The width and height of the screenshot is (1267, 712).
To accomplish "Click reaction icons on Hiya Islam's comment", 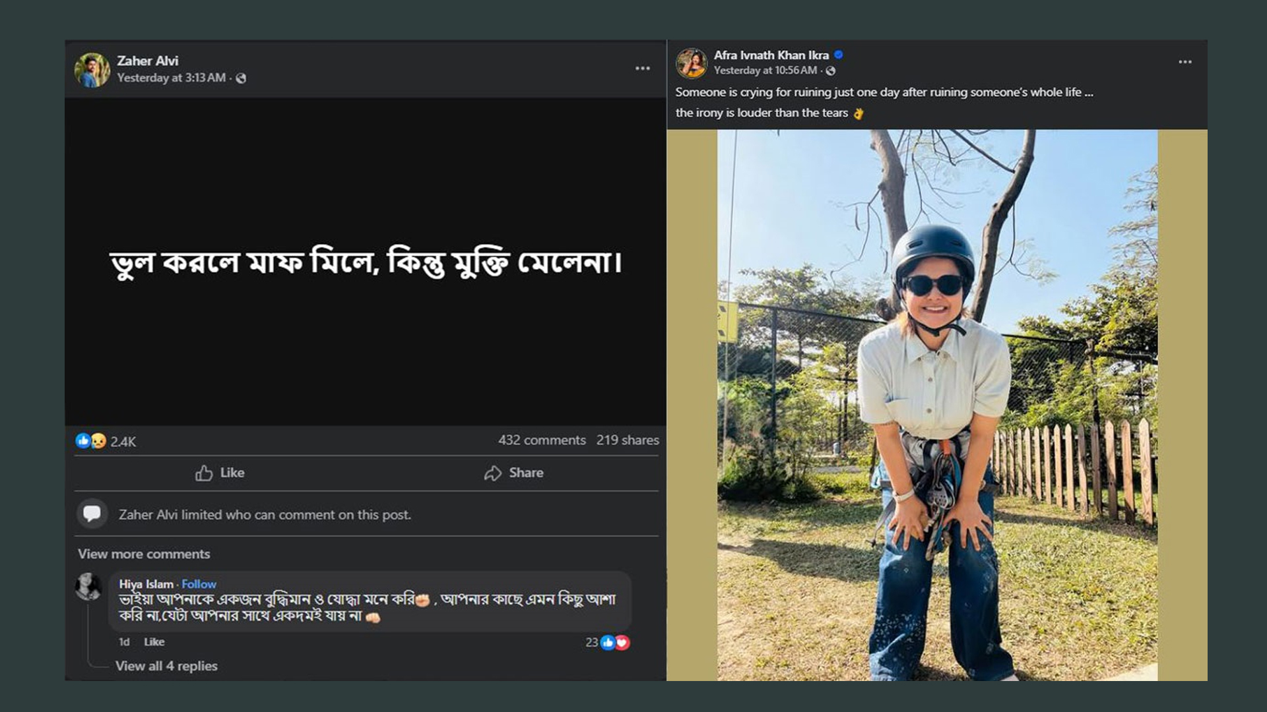I will pyautogui.click(x=615, y=642).
